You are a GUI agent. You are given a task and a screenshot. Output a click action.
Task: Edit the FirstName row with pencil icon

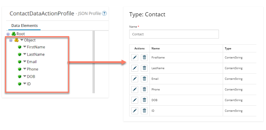click(135, 58)
